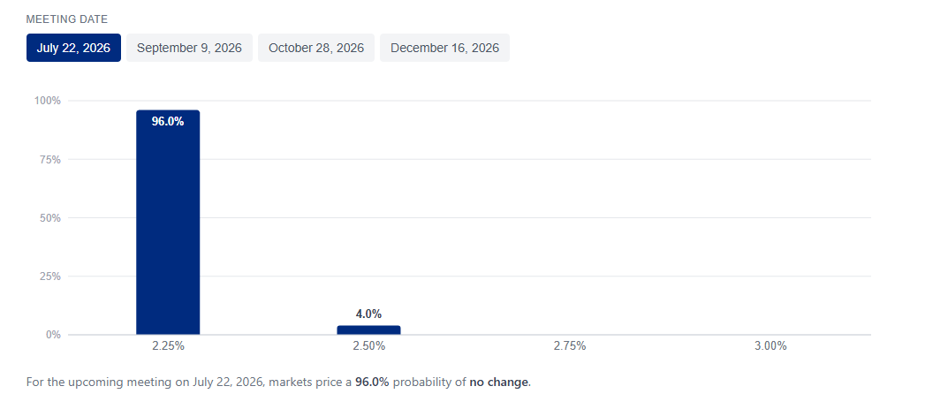Choose the December 16, 2026 meeting date
Viewport: 948px width, 409px height.
pyautogui.click(x=445, y=48)
